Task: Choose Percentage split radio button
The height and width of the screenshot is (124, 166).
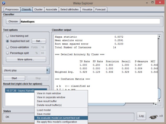Action: click(8, 53)
